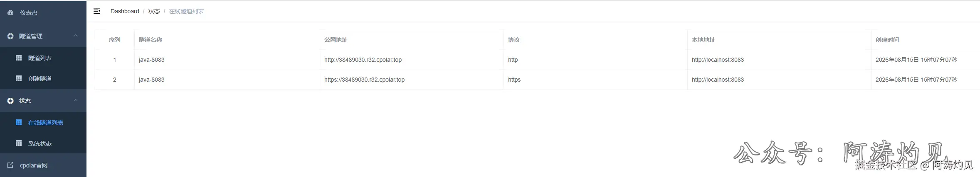This screenshot has width=980, height=177.
Task: Click the plus icon beside 隧道管理
Action: pos(10,36)
